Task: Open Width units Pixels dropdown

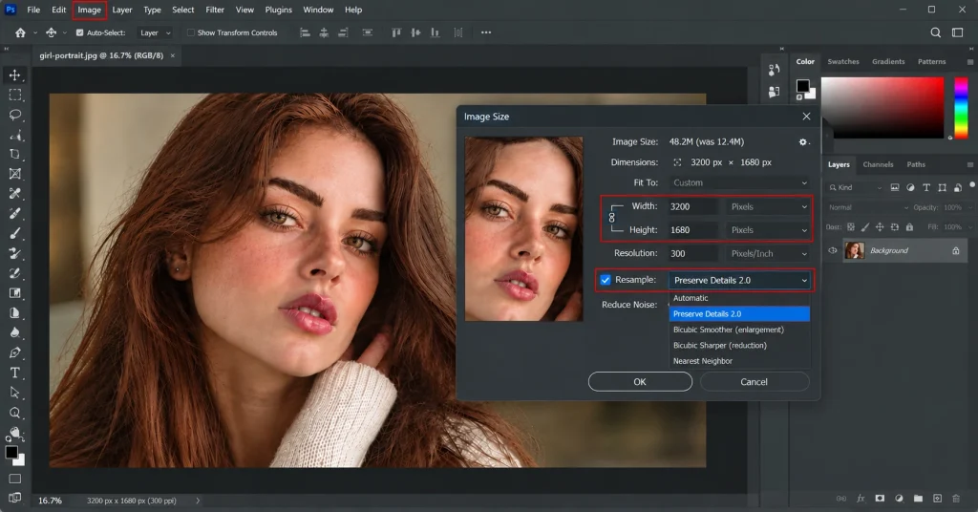Action: tap(768, 206)
